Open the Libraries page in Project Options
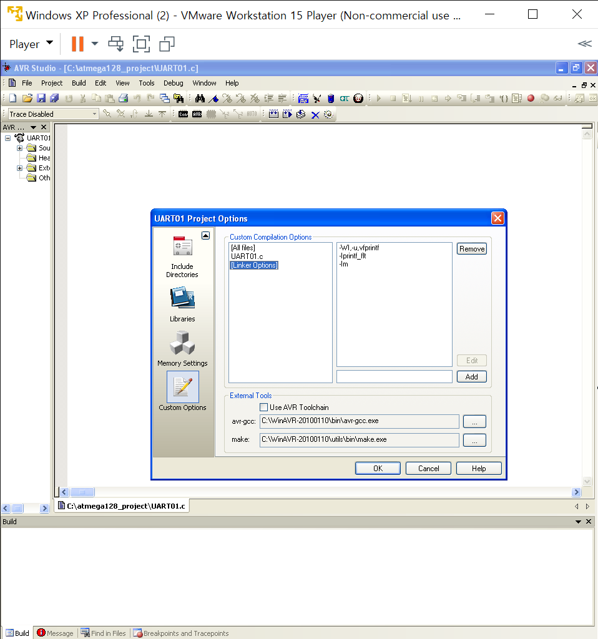598x639 pixels. click(182, 305)
